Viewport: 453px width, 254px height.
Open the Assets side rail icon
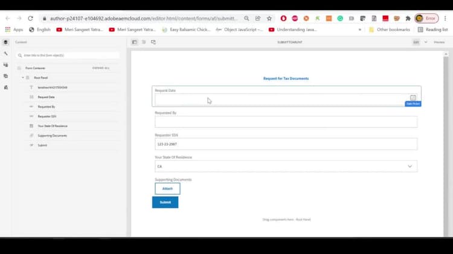pos(5,76)
